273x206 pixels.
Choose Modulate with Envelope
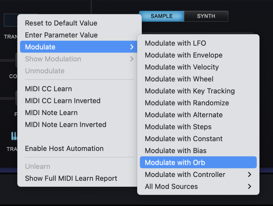point(183,55)
